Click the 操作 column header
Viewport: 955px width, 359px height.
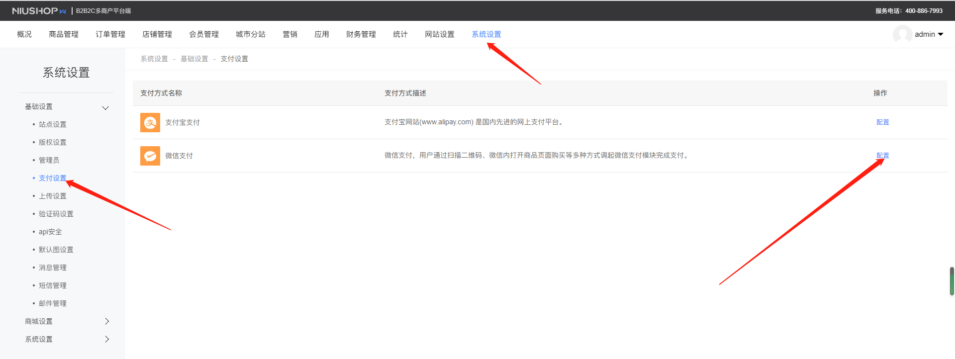(880, 93)
